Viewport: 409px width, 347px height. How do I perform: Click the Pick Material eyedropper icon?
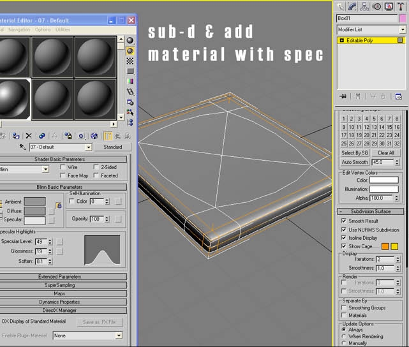coord(23,147)
